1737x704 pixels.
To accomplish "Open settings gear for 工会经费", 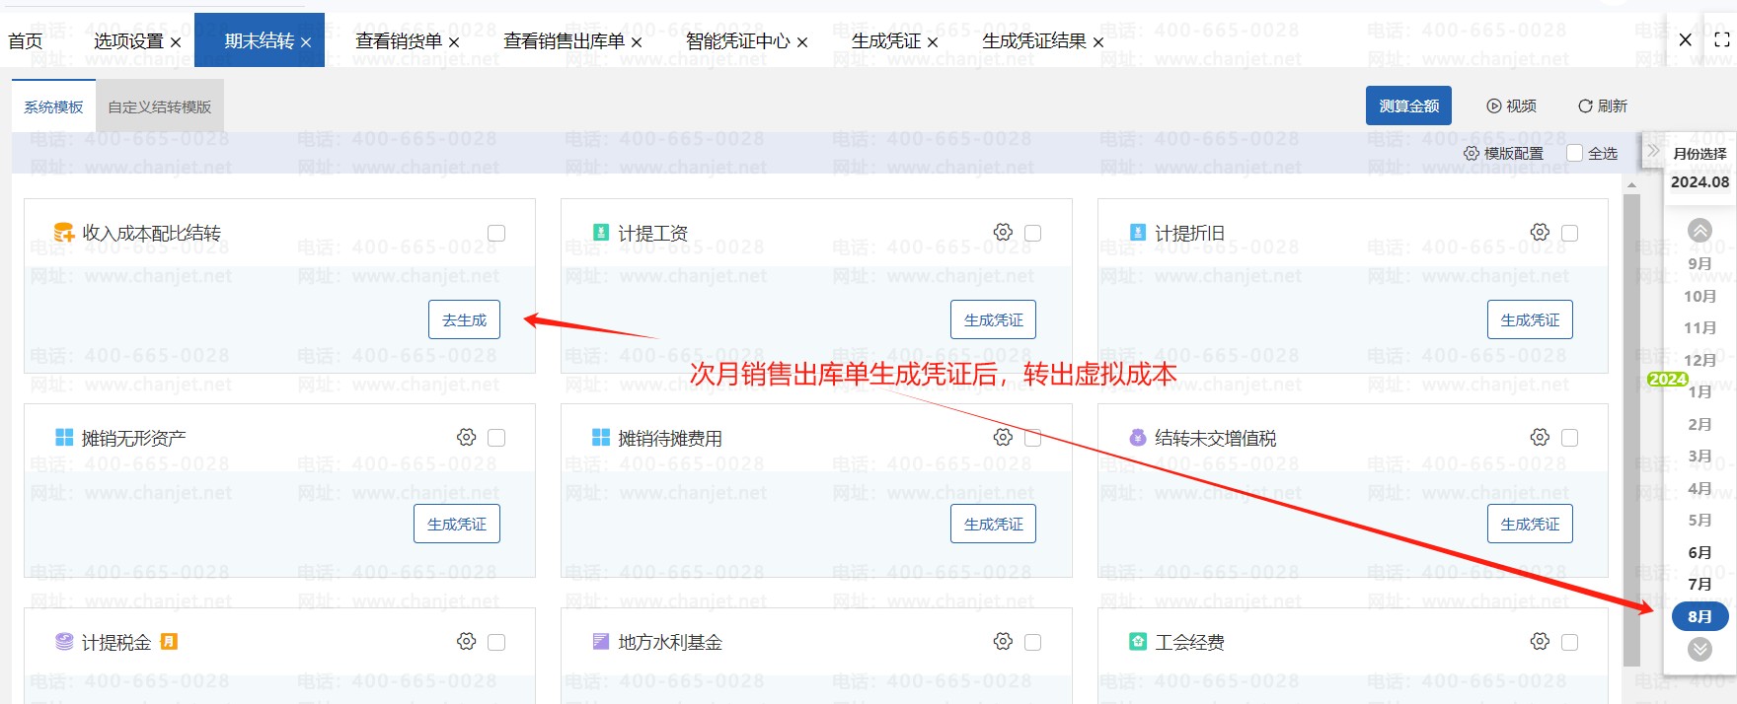I will point(1540,642).
